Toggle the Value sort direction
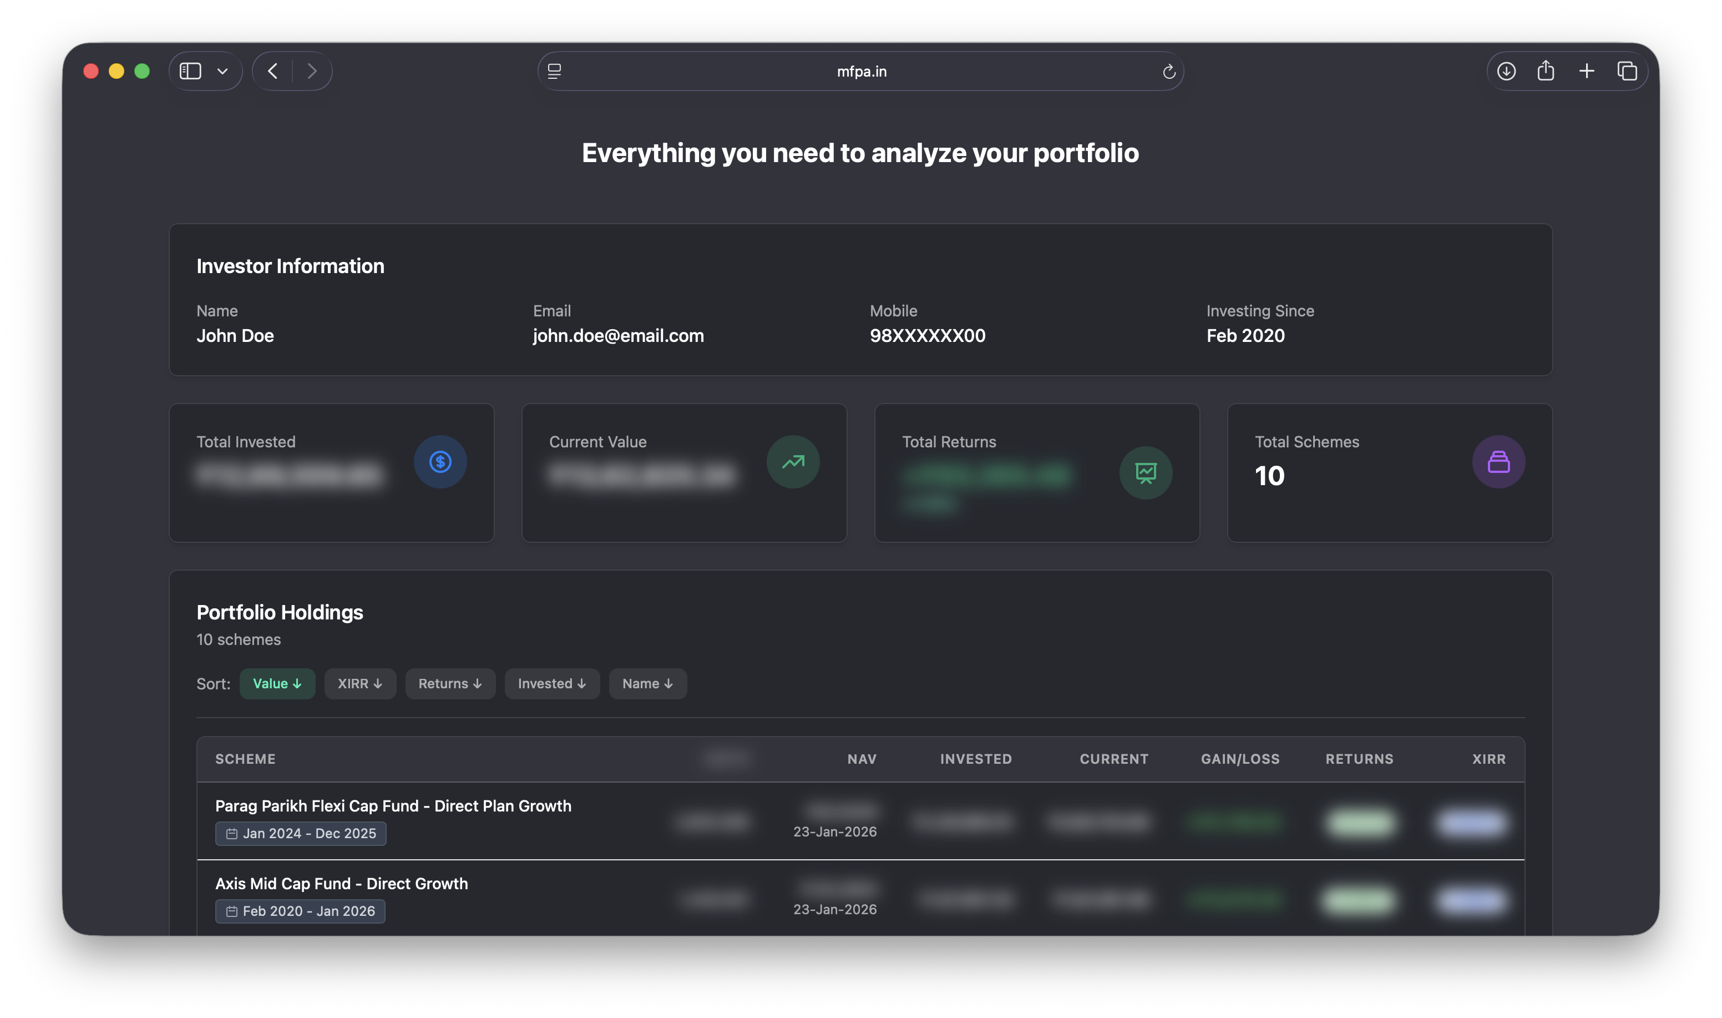This screenshot has width=1722, height=1018. (277, 683)
